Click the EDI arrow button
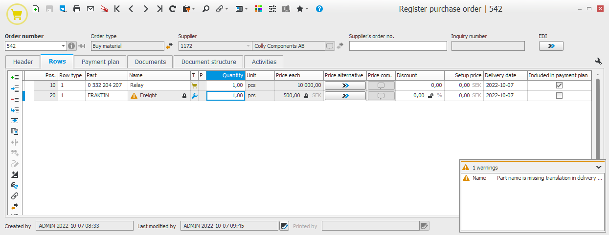This screenshot has height=235, width=609. 551,46
